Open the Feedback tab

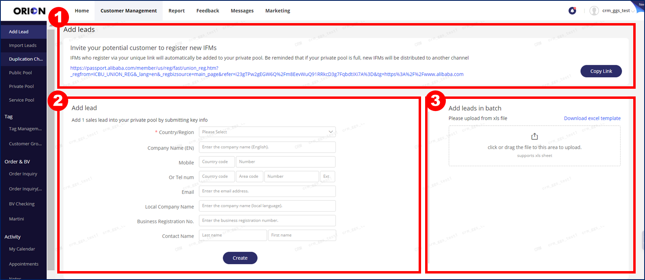pos(208,11)
